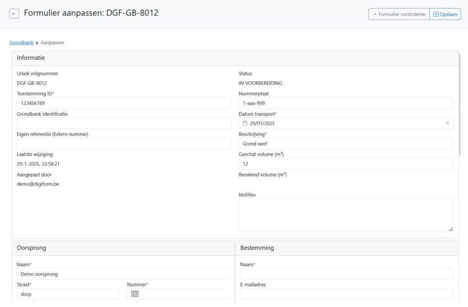Click the Opslaan button
The image size is (468, 307).
(445, 14)
